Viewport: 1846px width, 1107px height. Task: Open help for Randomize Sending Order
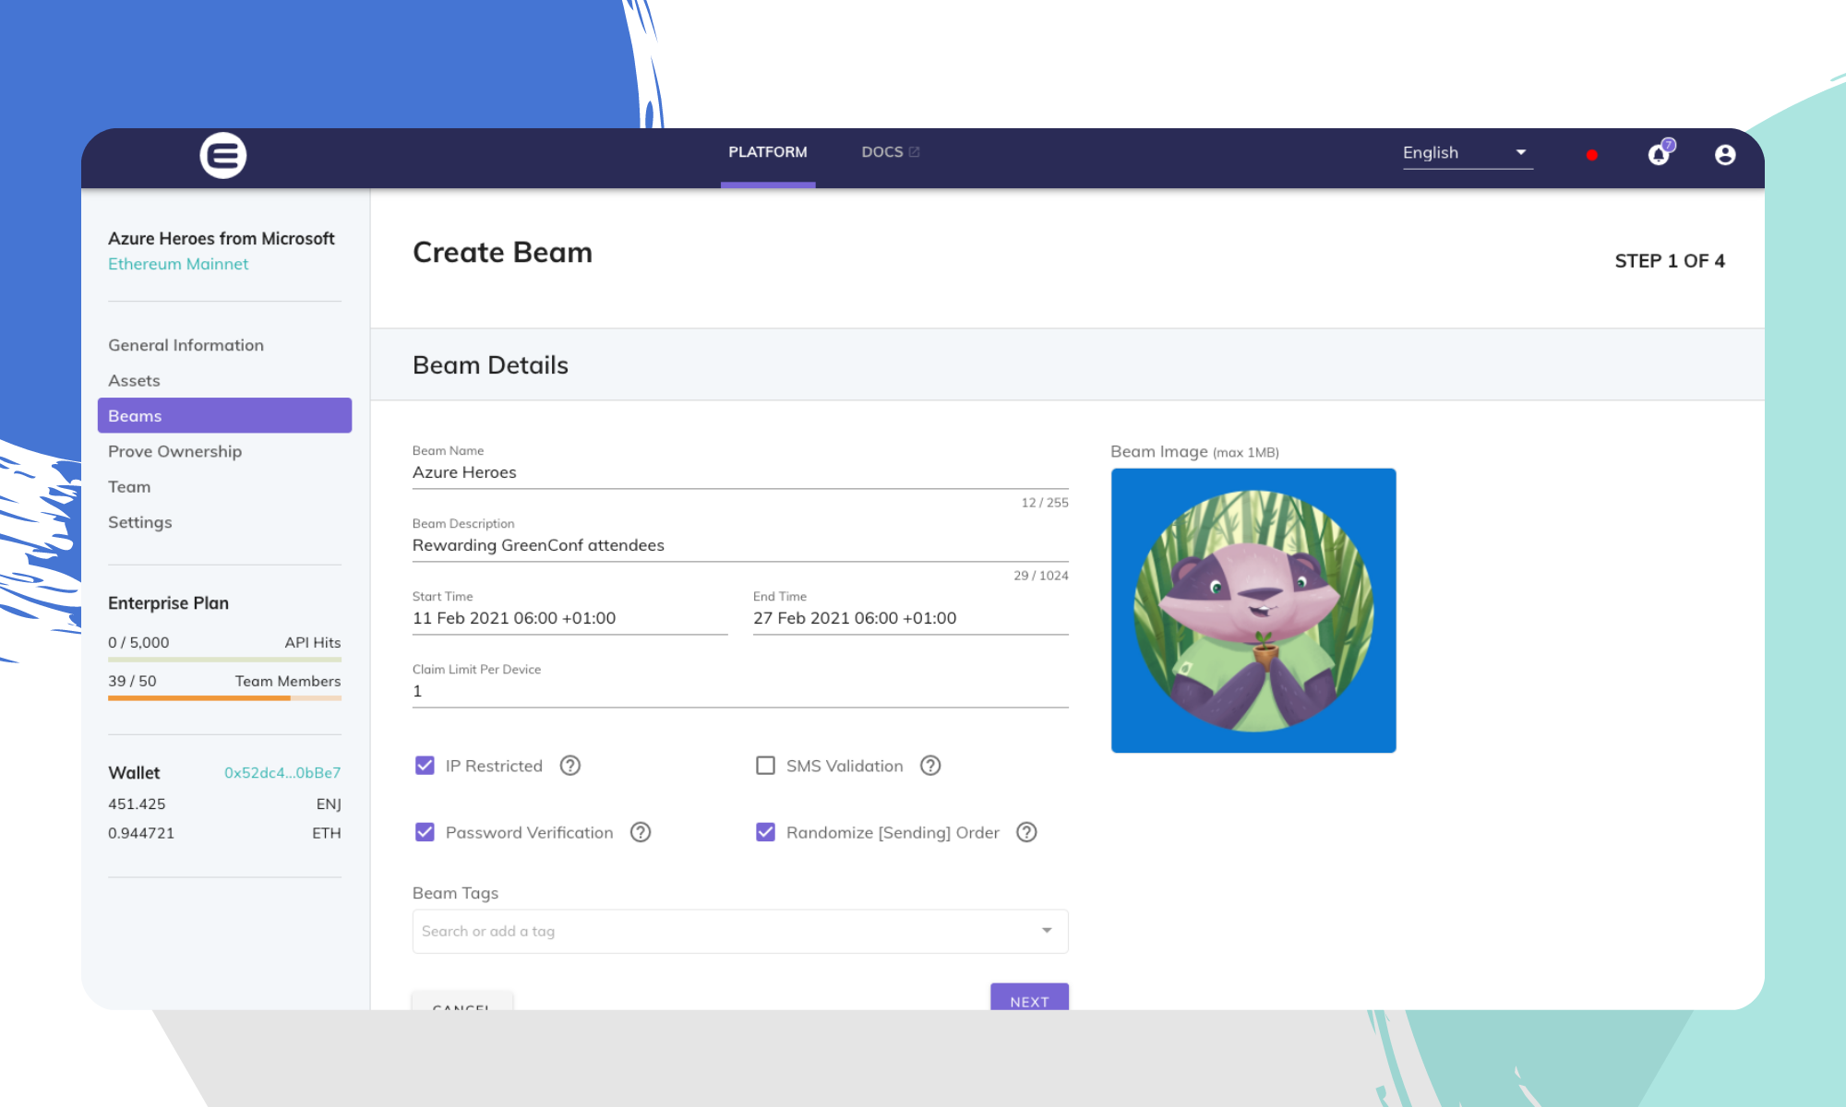click(1026, 832)
